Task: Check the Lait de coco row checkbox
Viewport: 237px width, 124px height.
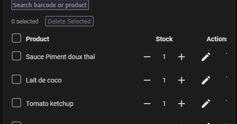Action: (x=17, y=79)
